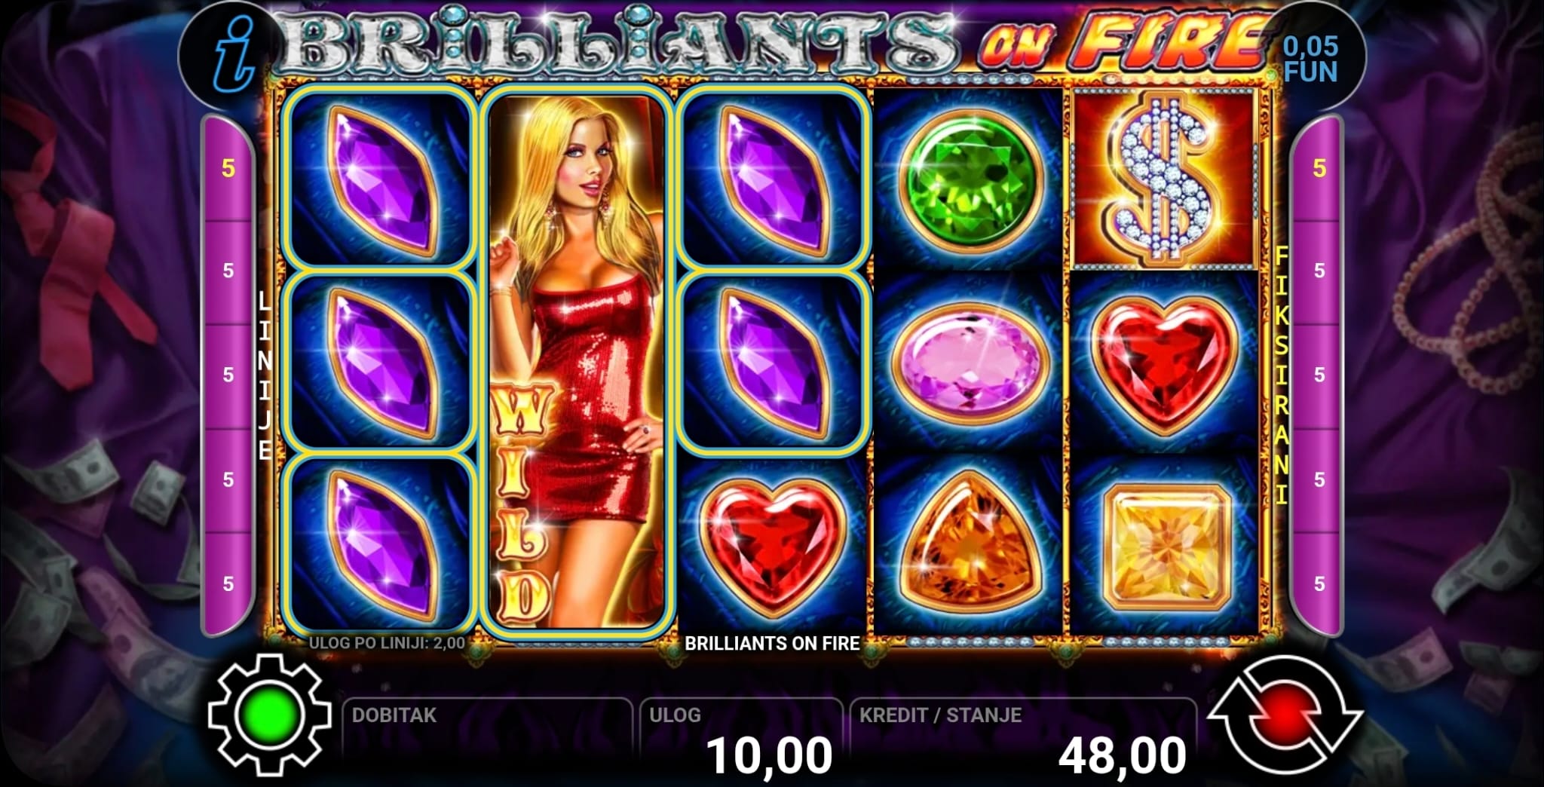
Task: Select the top line number on left LINIJE bar
Action: [228, 168]
